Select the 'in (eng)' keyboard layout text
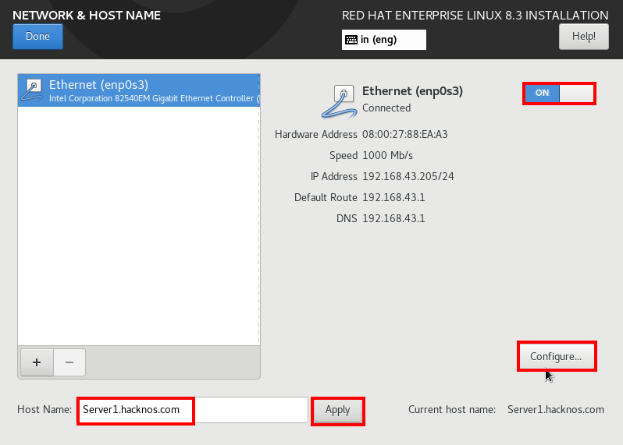623x445 pixels. coord(379,40)
